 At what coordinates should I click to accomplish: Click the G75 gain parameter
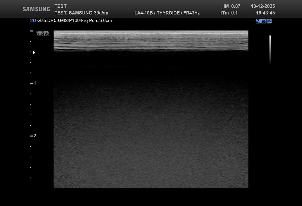[42, 21]
